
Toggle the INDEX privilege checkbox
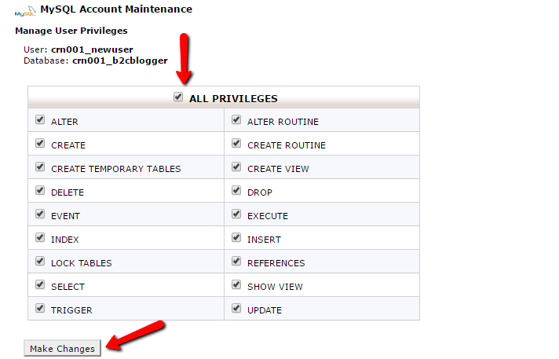tap(40, 237)
